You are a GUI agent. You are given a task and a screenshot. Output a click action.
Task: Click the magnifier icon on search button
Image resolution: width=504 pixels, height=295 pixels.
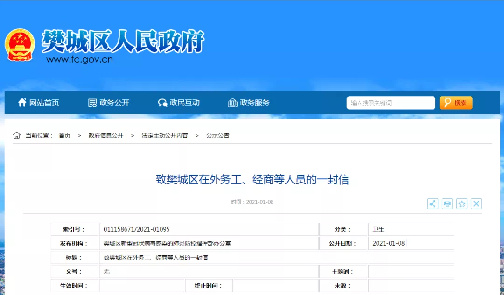(447, 103)
